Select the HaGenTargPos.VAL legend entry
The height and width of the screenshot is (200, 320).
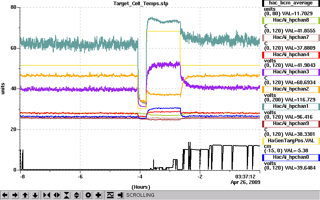point(291,141)
